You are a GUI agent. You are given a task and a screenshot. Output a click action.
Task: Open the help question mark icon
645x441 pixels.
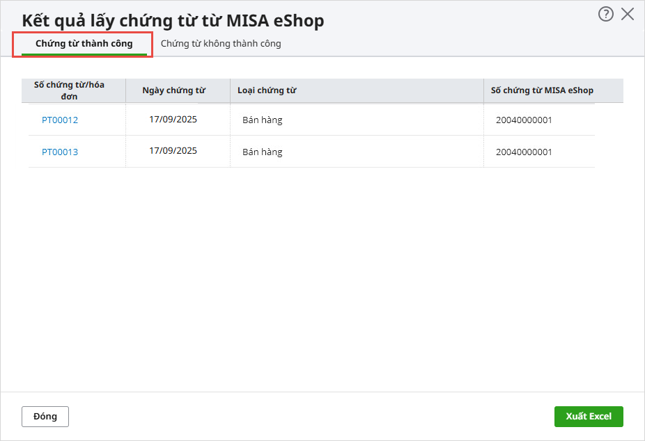point(605,14)
